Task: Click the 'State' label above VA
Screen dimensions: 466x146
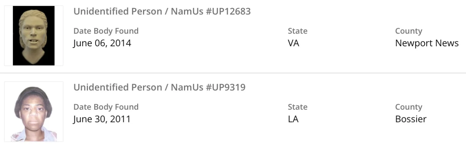Action: coord(298,31)
